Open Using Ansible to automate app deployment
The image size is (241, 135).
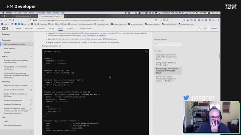pyautogui.click(x=16, y=75)
